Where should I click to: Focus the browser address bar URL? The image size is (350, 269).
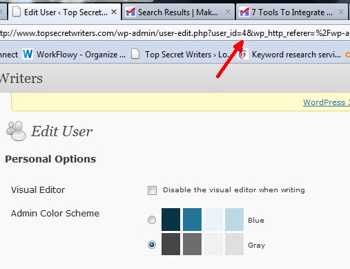tap(175, 33)
